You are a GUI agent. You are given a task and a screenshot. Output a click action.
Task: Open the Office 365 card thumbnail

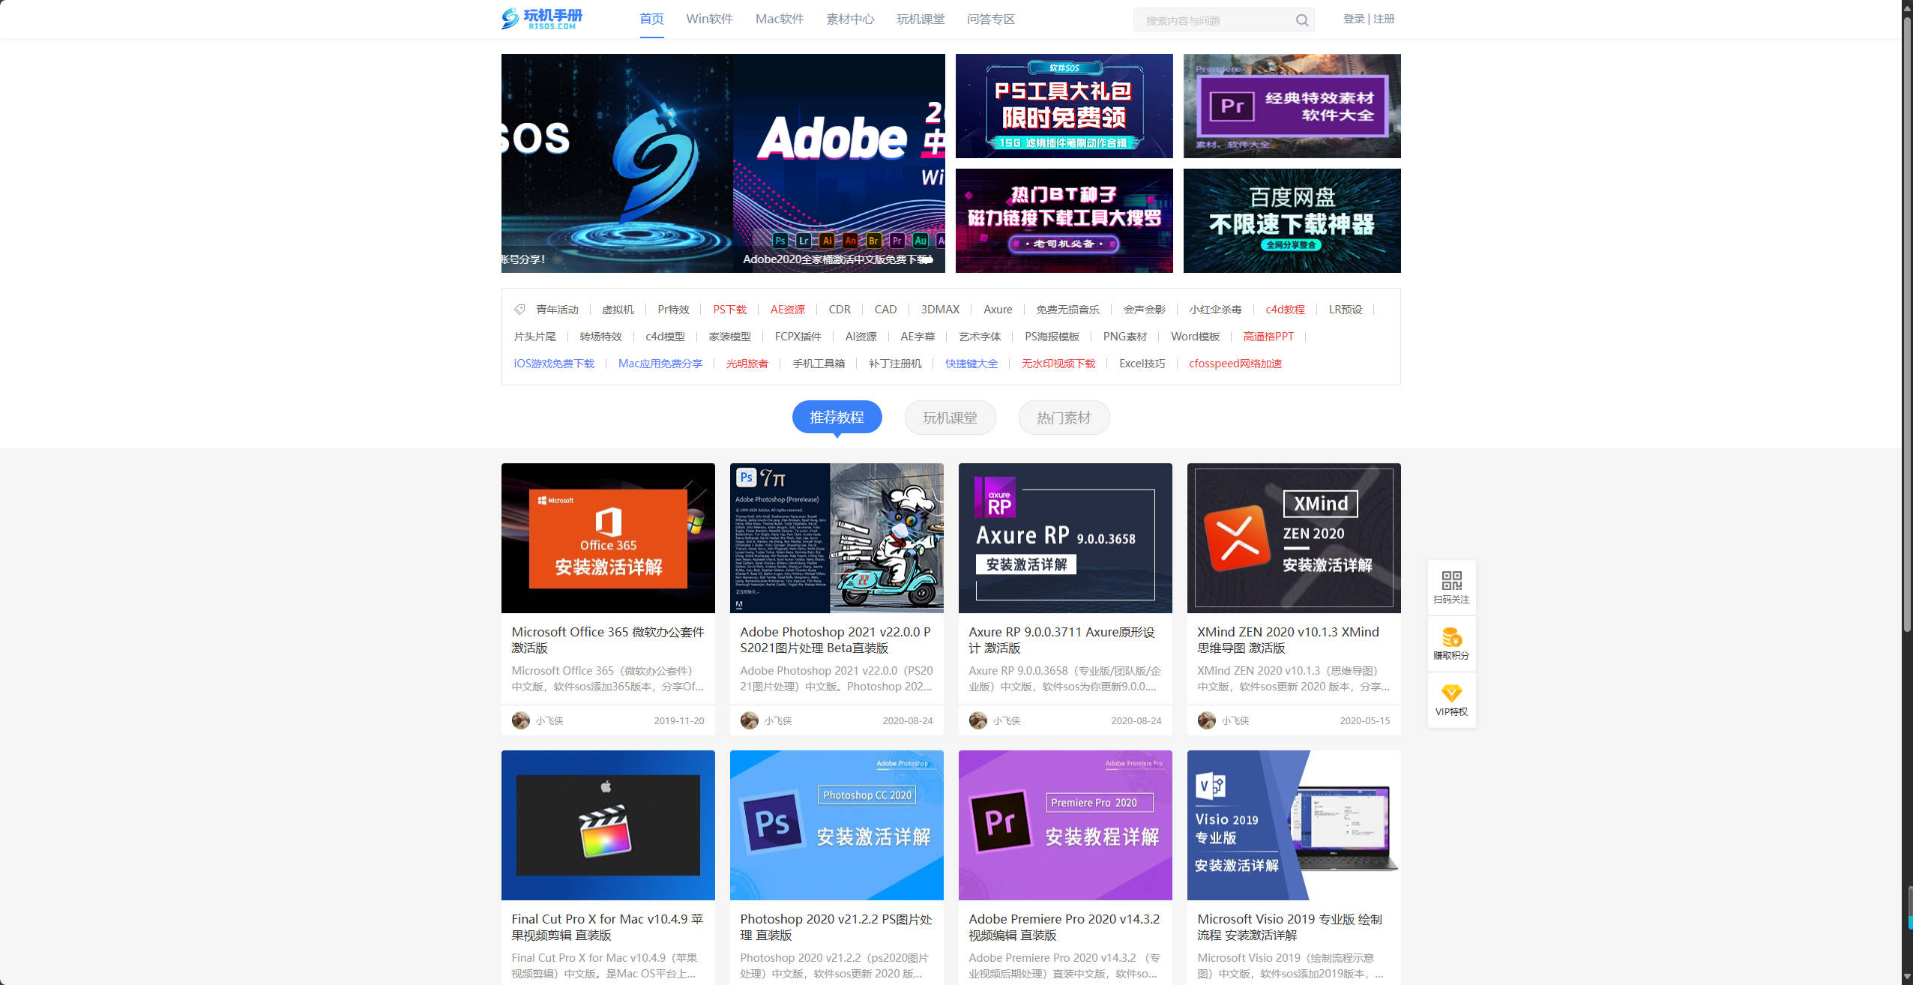[x=608, y=538]
